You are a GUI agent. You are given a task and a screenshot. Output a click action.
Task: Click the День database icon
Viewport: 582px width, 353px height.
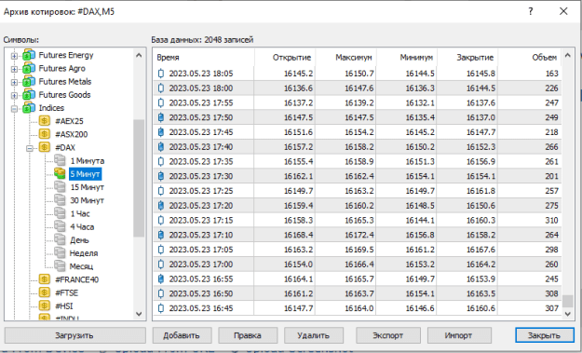[x=60, y=239]
